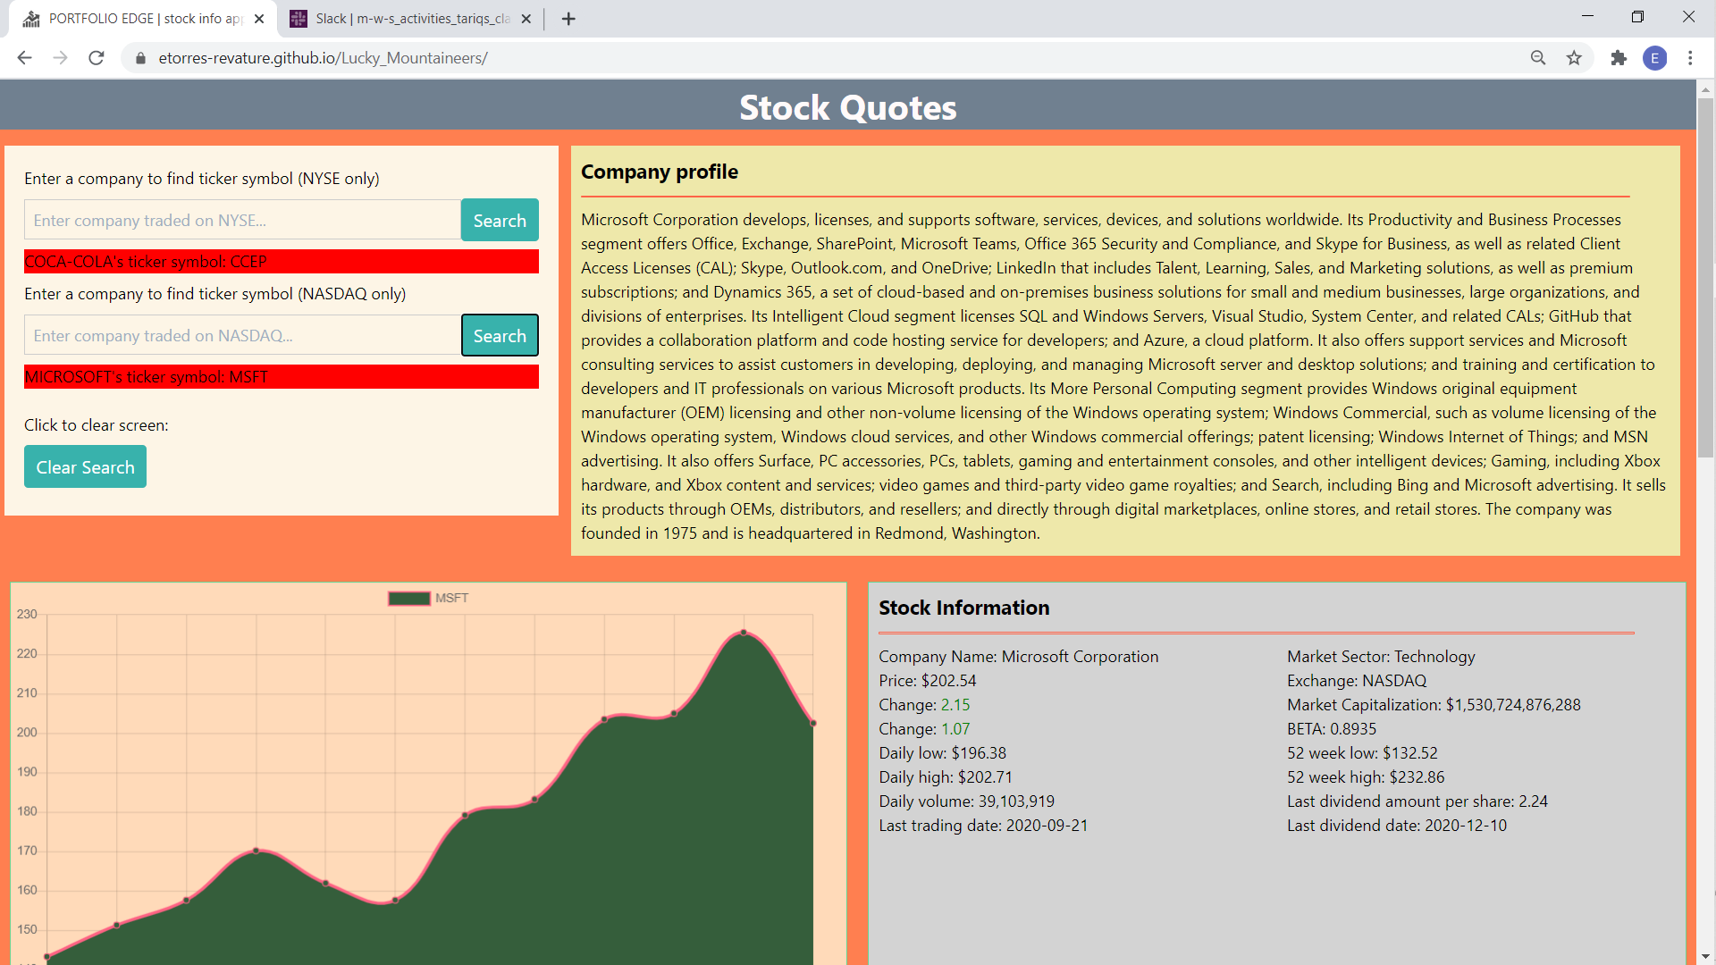View site security padlock info
Viewport: 1716px width, 965px height.
[139, 58]
